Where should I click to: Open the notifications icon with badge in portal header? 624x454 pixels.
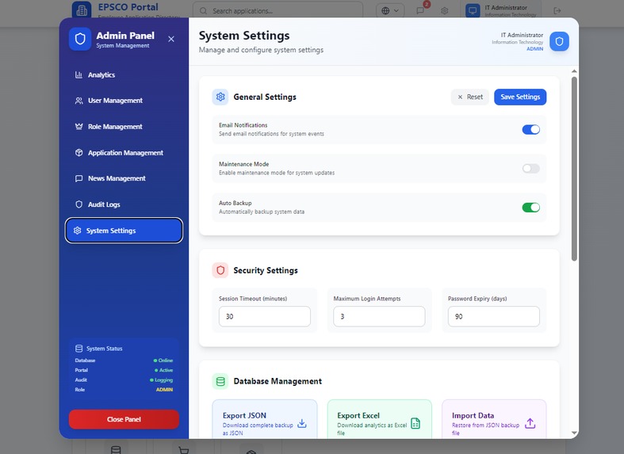420,10
